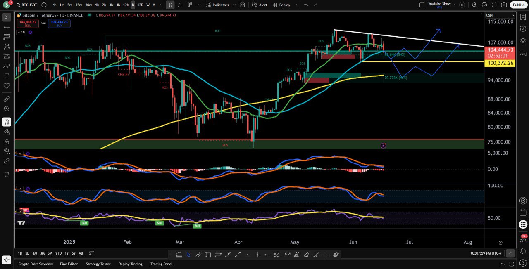529x269 pixels.
Task: Add a symbol with the compare plus icon
Action: pos(44,5)
